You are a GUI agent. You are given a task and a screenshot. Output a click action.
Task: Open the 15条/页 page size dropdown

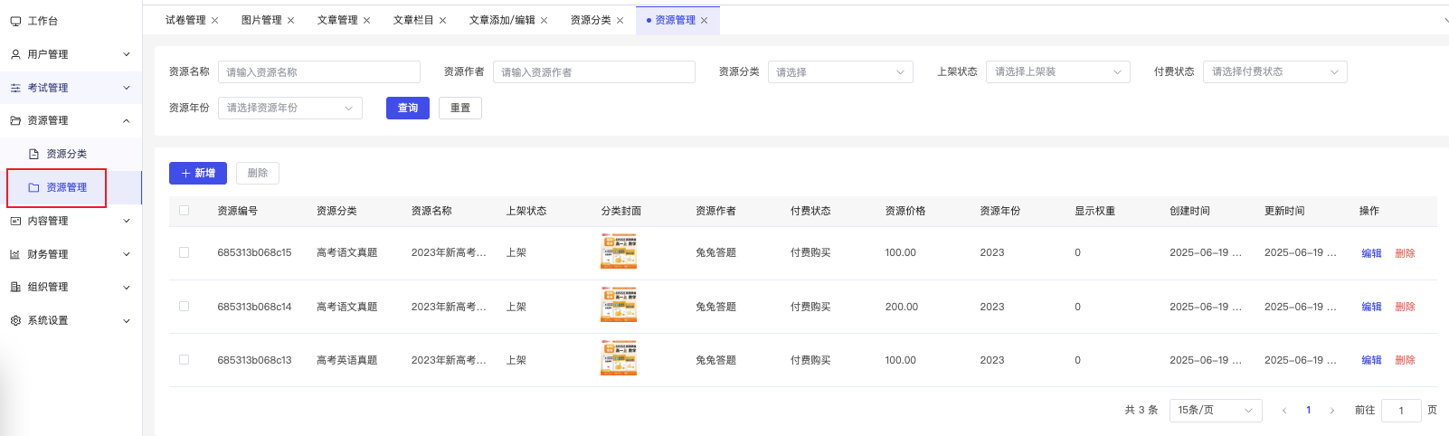click(1216, 411)
